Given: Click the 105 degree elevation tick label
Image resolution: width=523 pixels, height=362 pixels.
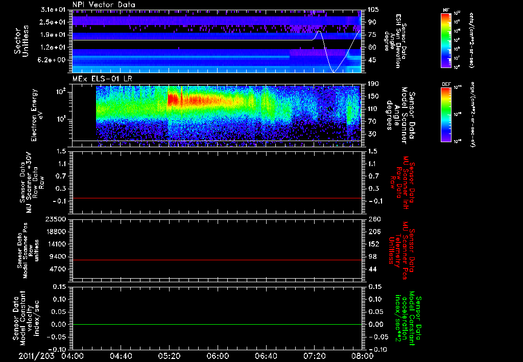Looking at the screenshot, I should 373,9.
